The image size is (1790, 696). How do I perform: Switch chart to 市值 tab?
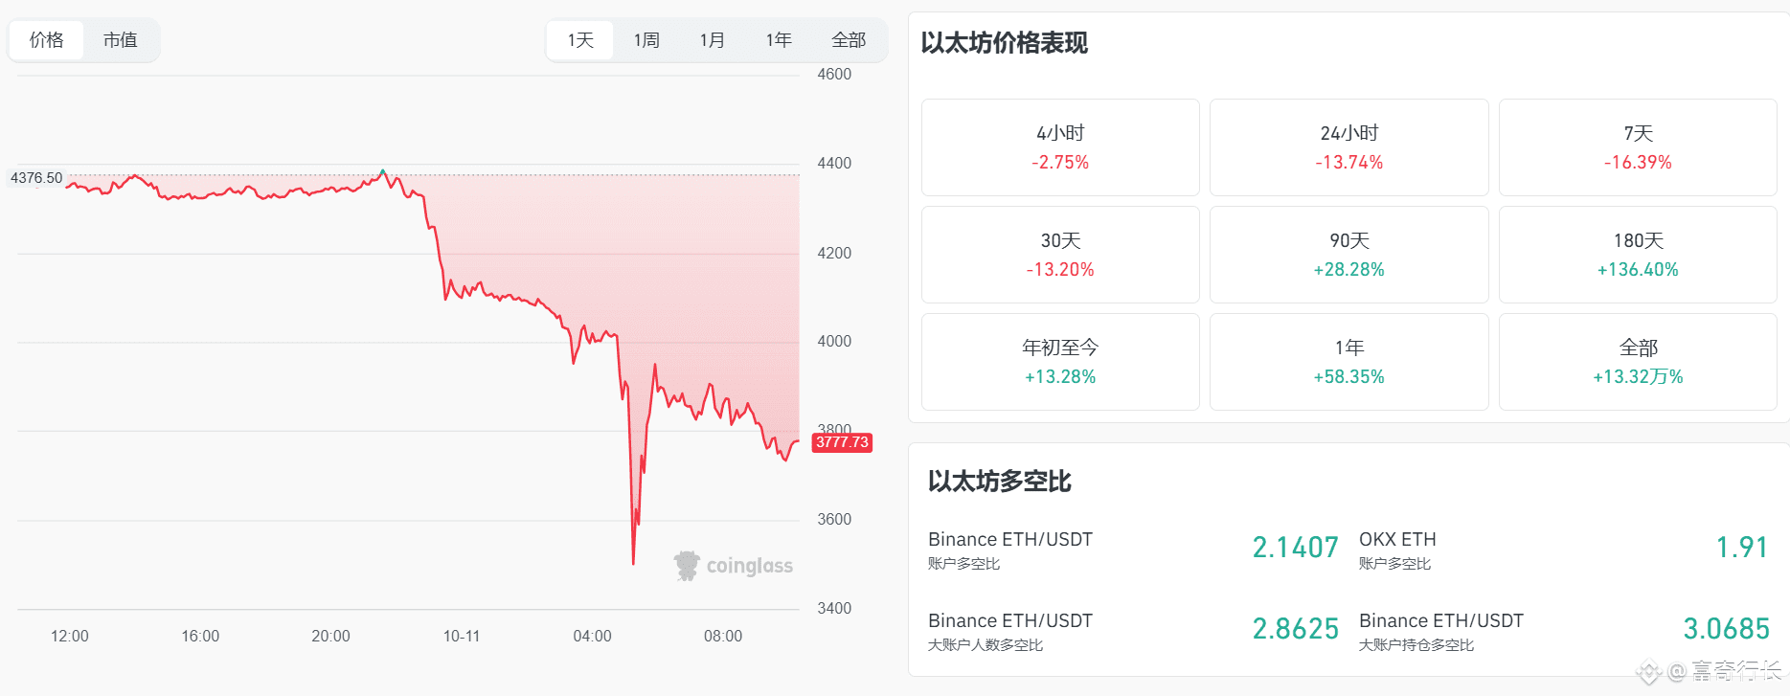pyautogui.click(x=121, y=40)
